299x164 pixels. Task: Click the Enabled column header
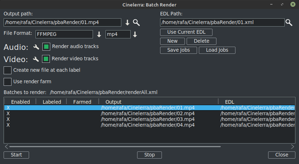point(20,102)
